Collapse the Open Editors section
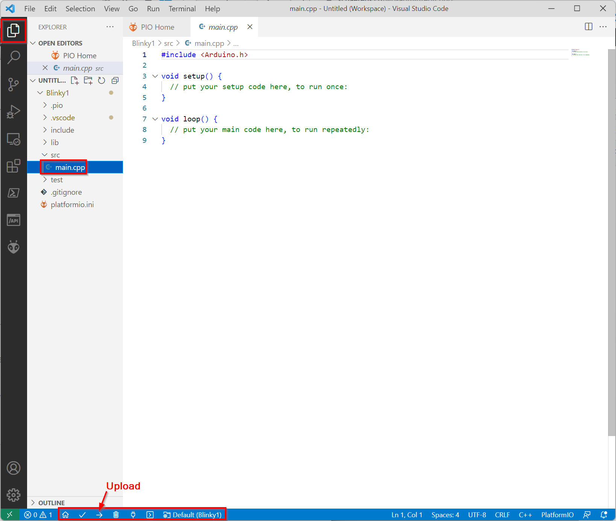 (x=33, y=43)
